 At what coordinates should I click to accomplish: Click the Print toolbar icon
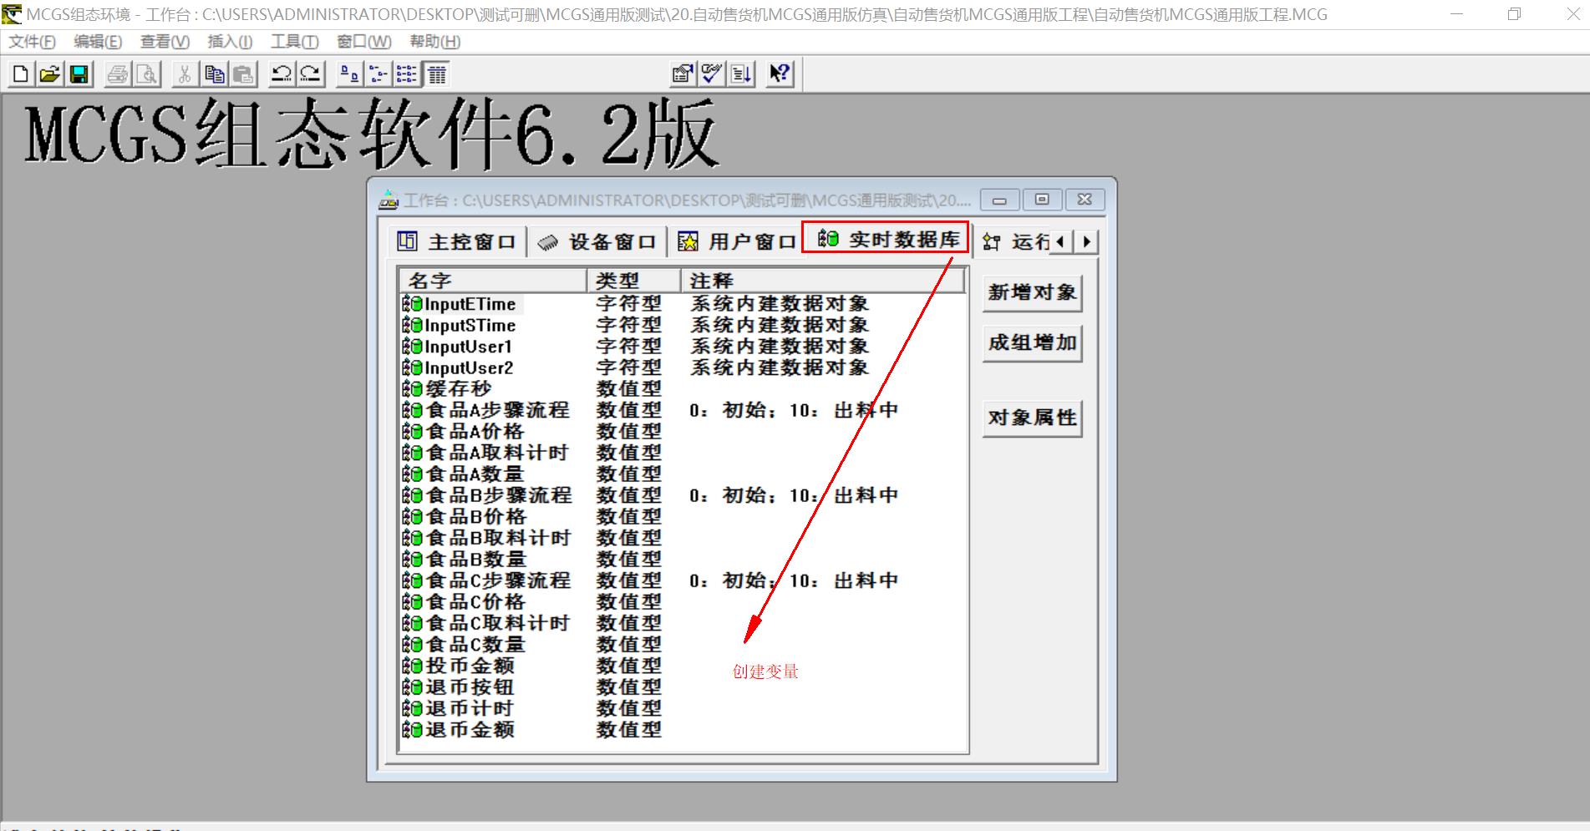click(x=118, y=74)
